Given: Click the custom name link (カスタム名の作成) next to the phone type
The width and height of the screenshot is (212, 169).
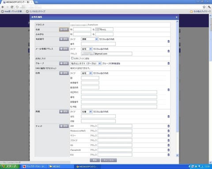Looking at the screenshot, I should click(106, 39).
